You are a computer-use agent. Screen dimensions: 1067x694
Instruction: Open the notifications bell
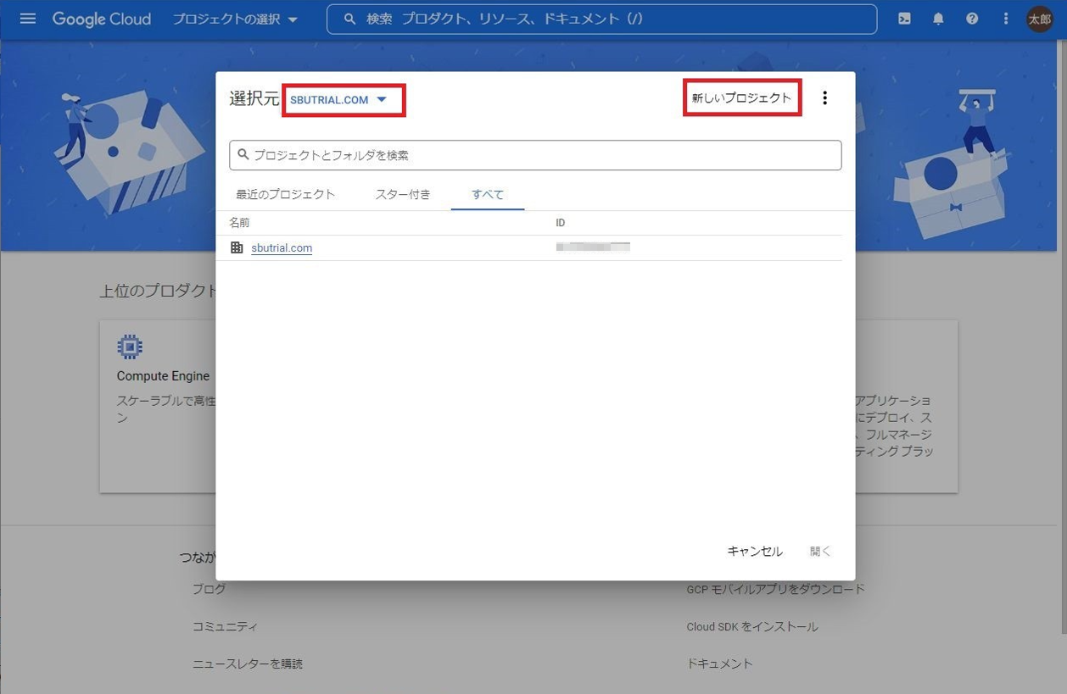[938, 19]
